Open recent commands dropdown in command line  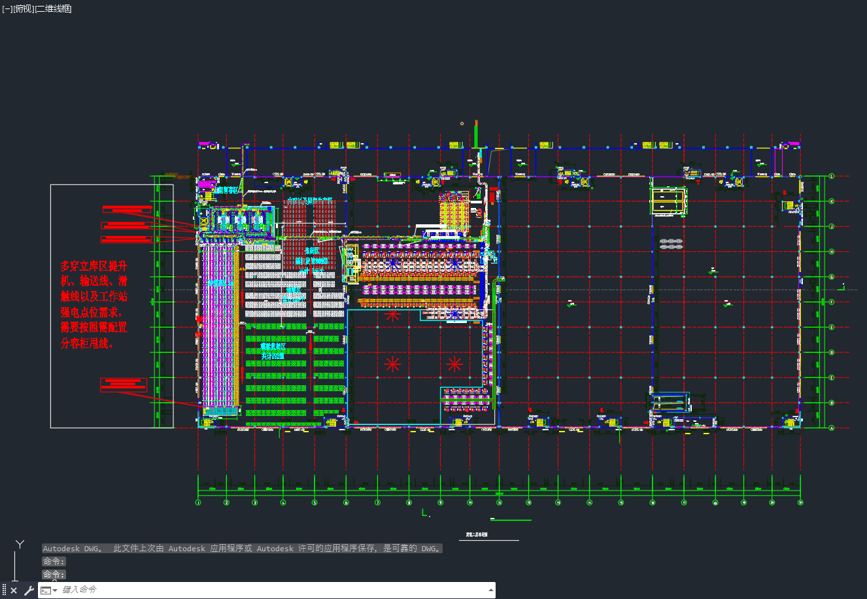tap(49, 590)
